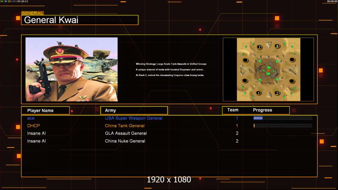Click the Player Name column header
Viewport: 338px width, 190px height.
tap(45, 111)
